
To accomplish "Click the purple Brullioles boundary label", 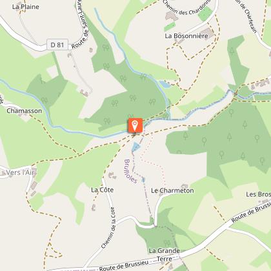I will tap(130, 172).
